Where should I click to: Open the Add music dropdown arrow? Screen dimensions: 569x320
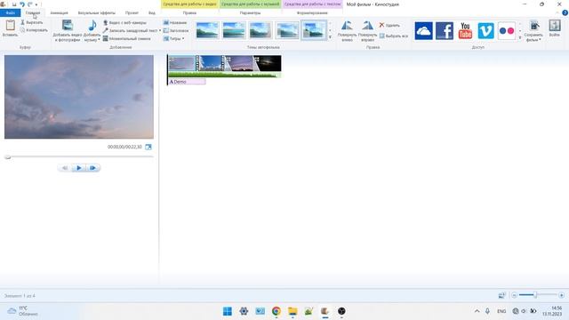pyautogui.click(x=99, y=39)
